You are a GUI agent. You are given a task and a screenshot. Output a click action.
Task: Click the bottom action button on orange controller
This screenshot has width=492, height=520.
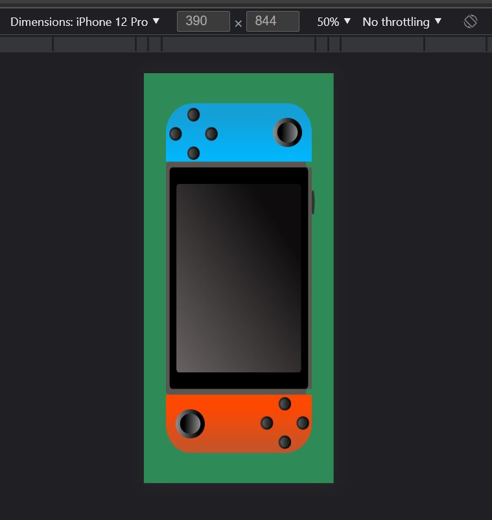click(x=285, y=442)
